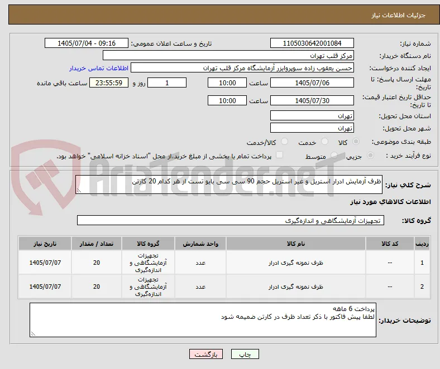This screenshot has width=440, height=369.
Task: Click the تعداد / مقدار column header
Action: [97, 244]
